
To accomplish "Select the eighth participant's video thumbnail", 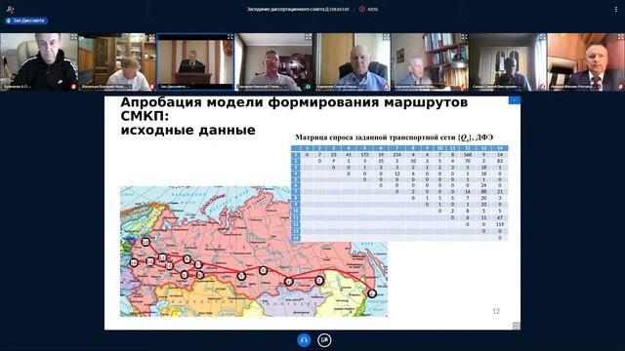I will point(586,62).
